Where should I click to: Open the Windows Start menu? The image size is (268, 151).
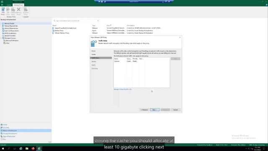pos(3,148)
